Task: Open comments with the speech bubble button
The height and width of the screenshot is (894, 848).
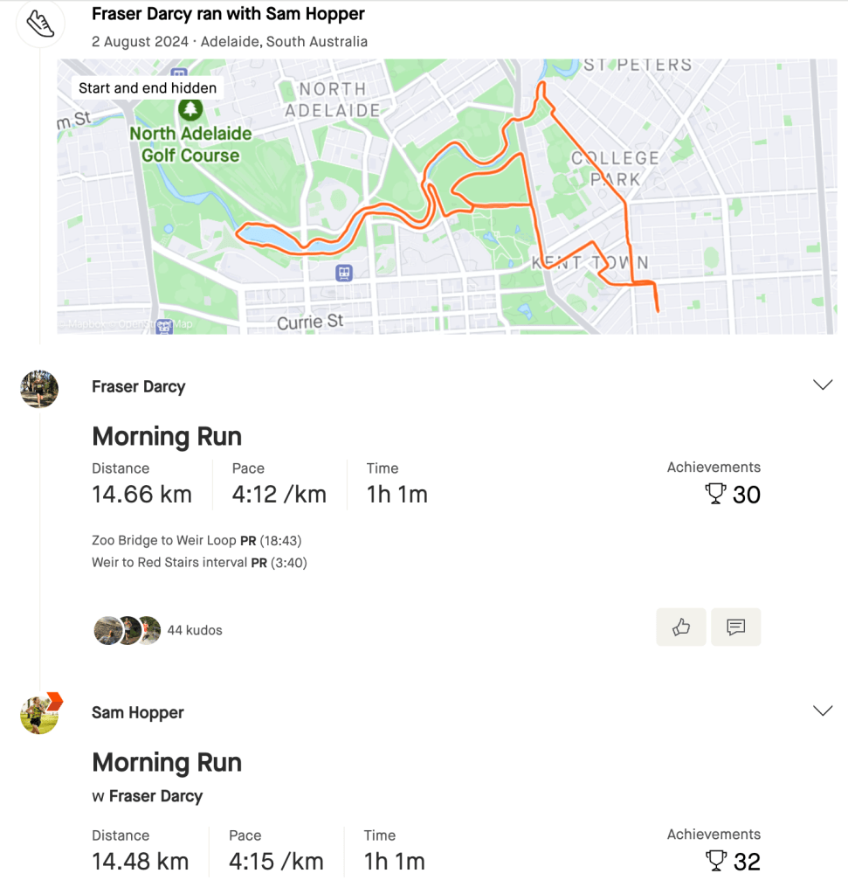Action: click(735, 627)
